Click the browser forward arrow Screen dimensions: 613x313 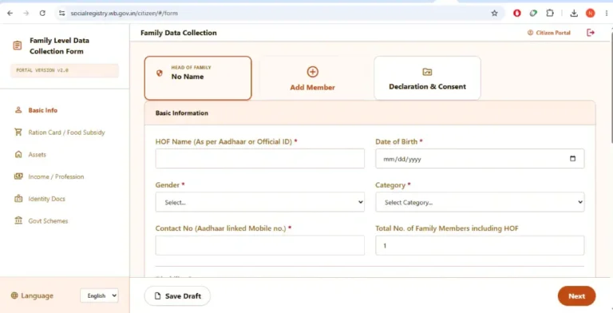point(26,14)
